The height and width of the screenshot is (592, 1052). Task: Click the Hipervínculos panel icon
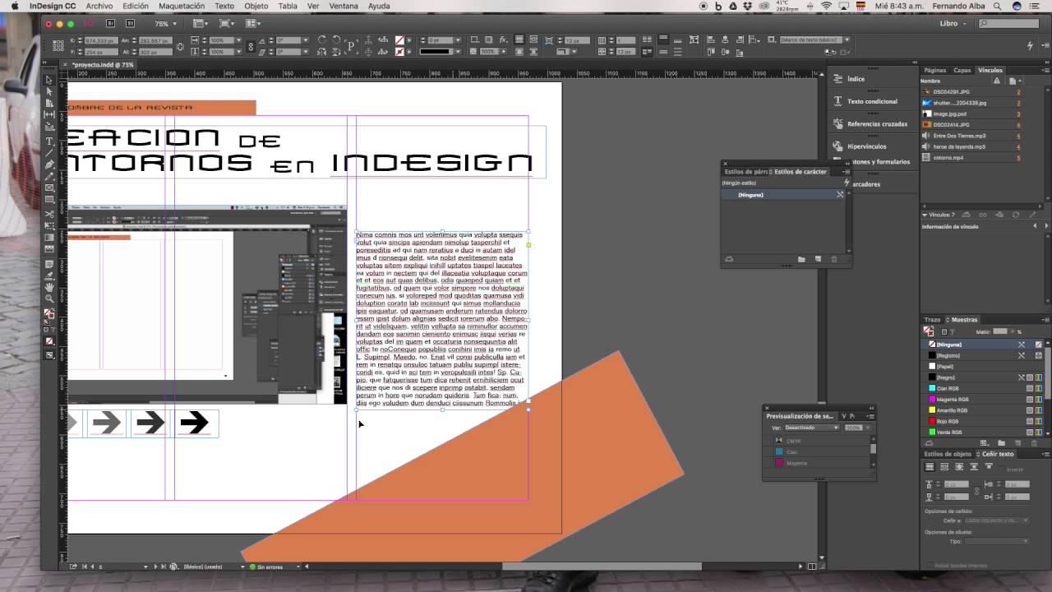838,146
